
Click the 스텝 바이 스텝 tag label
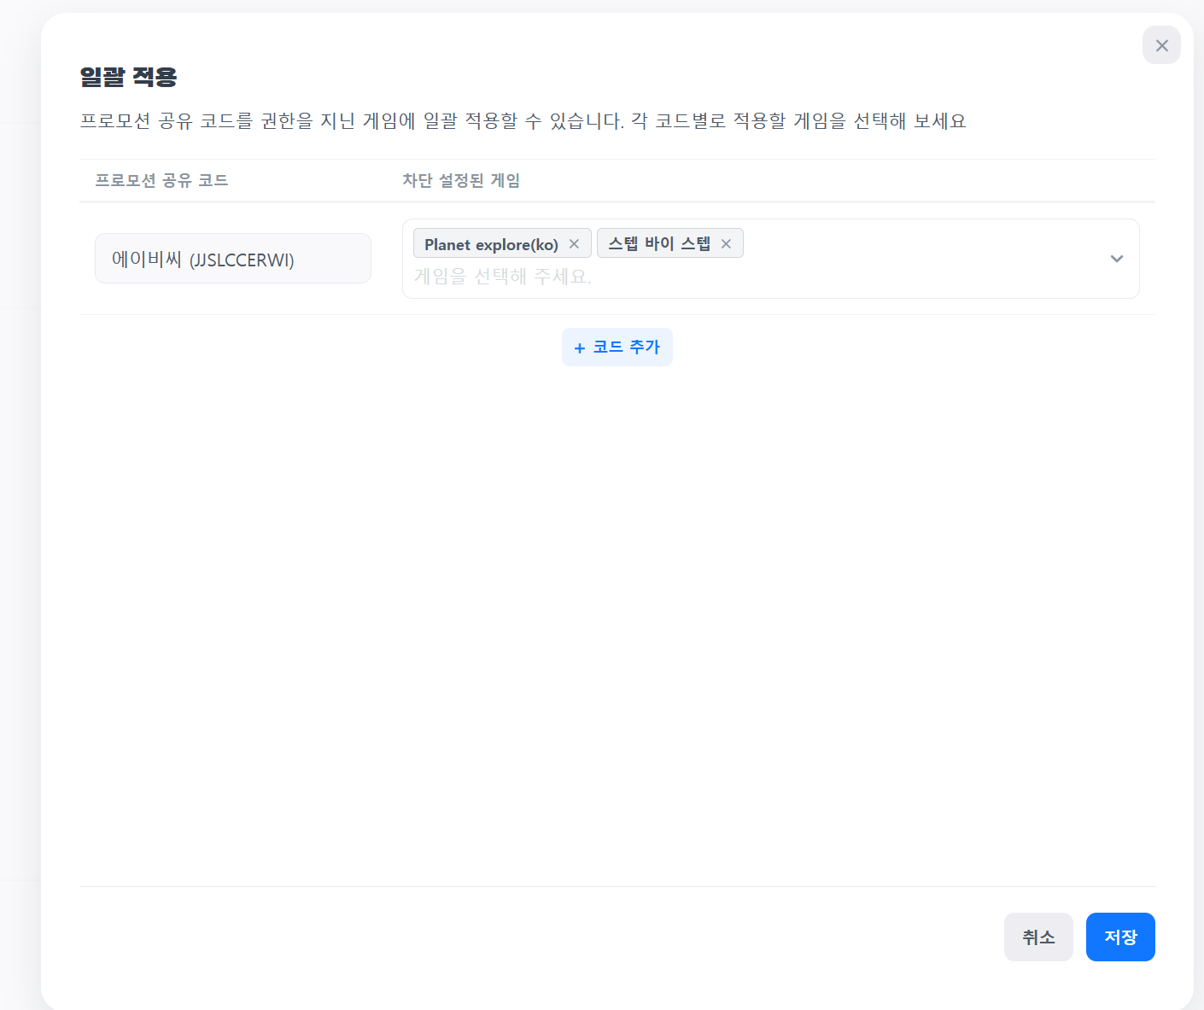(x=658, y=244)
